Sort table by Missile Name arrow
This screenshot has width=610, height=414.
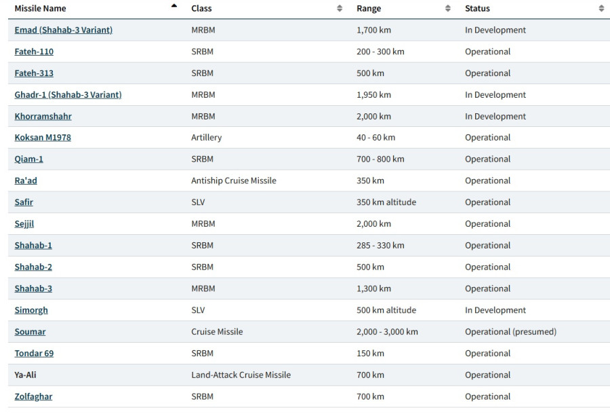click(x=174, y=6)
